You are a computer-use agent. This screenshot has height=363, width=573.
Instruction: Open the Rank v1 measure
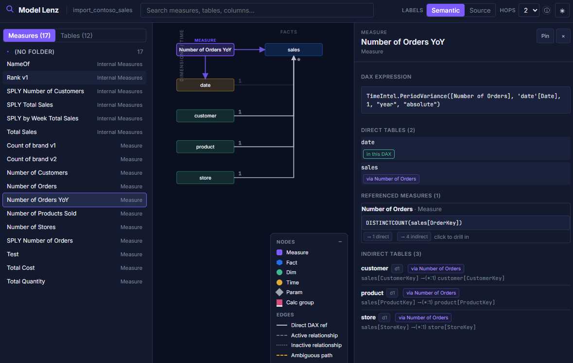[74, 77]
